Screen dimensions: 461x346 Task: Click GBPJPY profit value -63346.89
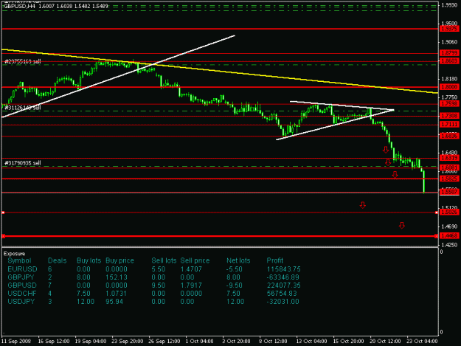pyautogui.click(x=283, y=277)
